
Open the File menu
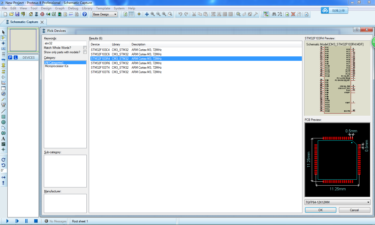[4, 8]
